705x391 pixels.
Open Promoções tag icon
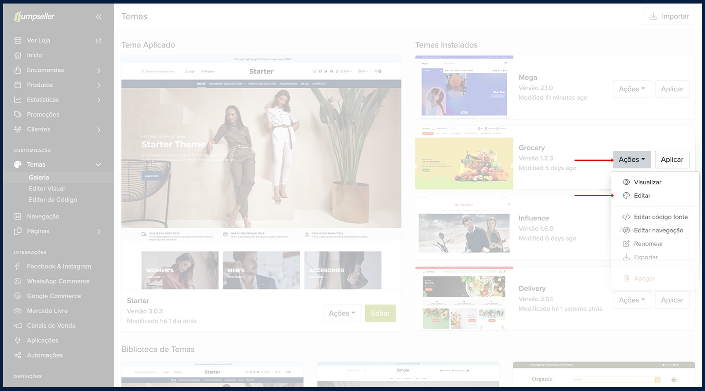tap(18, 115)
